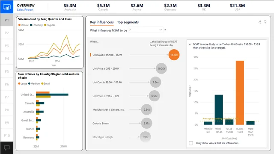Click the Small legend color marker

click(x=42, y=83)
